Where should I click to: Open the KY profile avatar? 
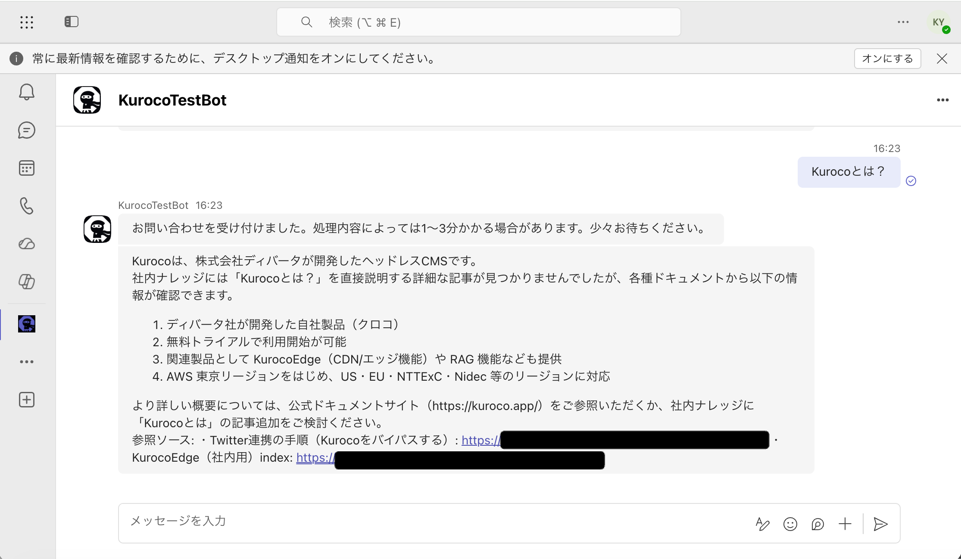939,22
